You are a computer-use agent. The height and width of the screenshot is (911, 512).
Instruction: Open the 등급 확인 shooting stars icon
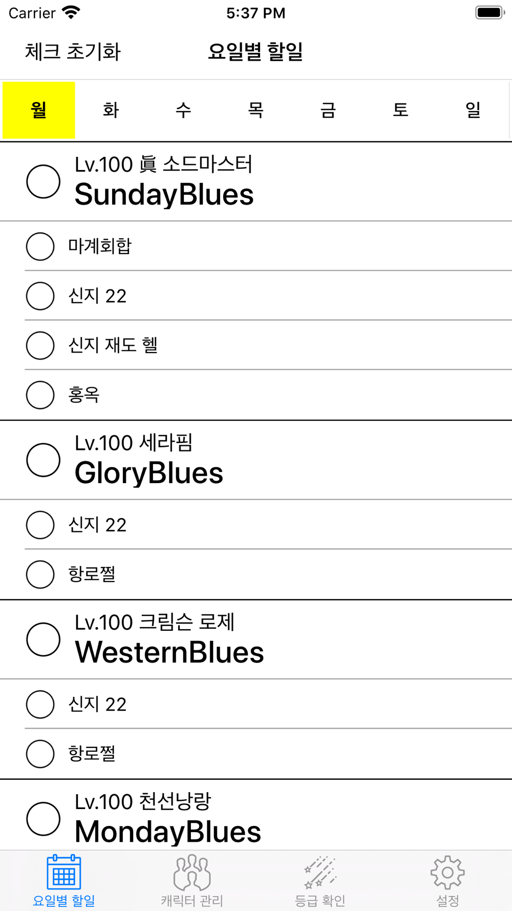point(320,872)
